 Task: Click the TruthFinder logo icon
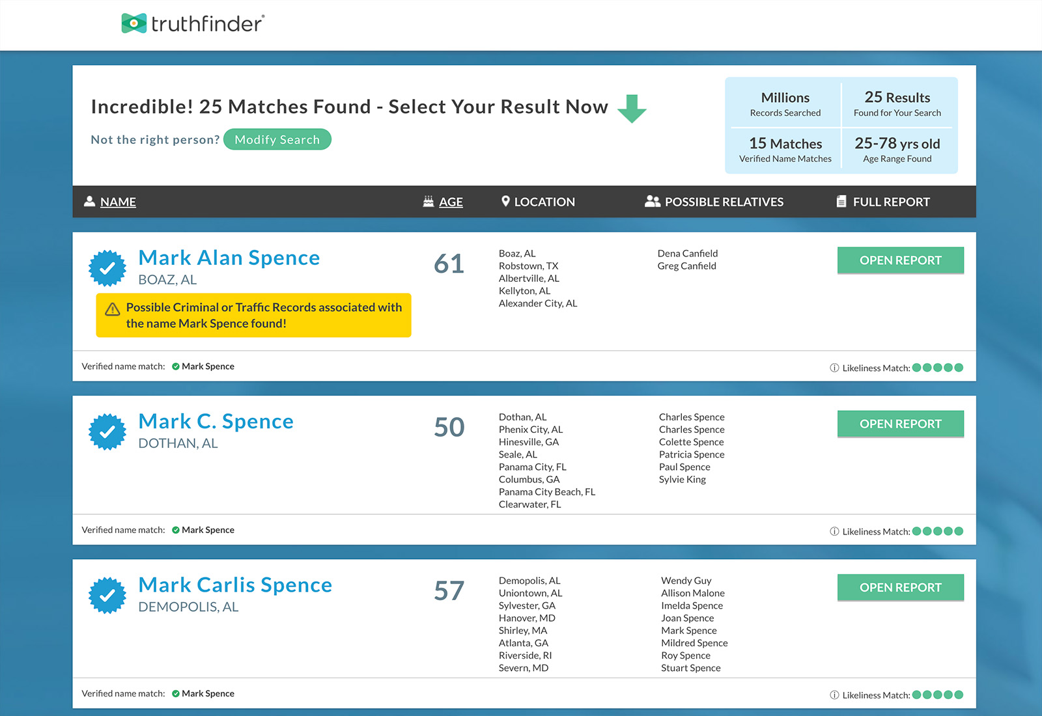pos(134,23)
